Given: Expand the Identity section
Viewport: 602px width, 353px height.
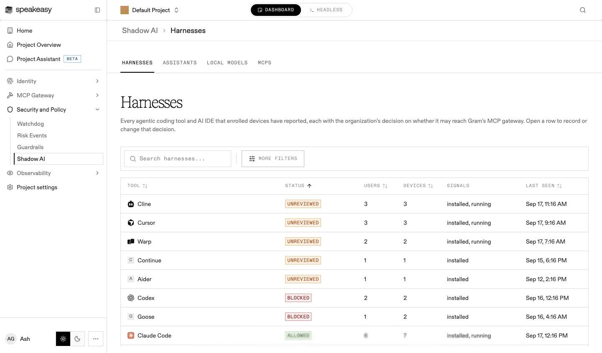Looking at the screenshot, I should tap(97, 81).
